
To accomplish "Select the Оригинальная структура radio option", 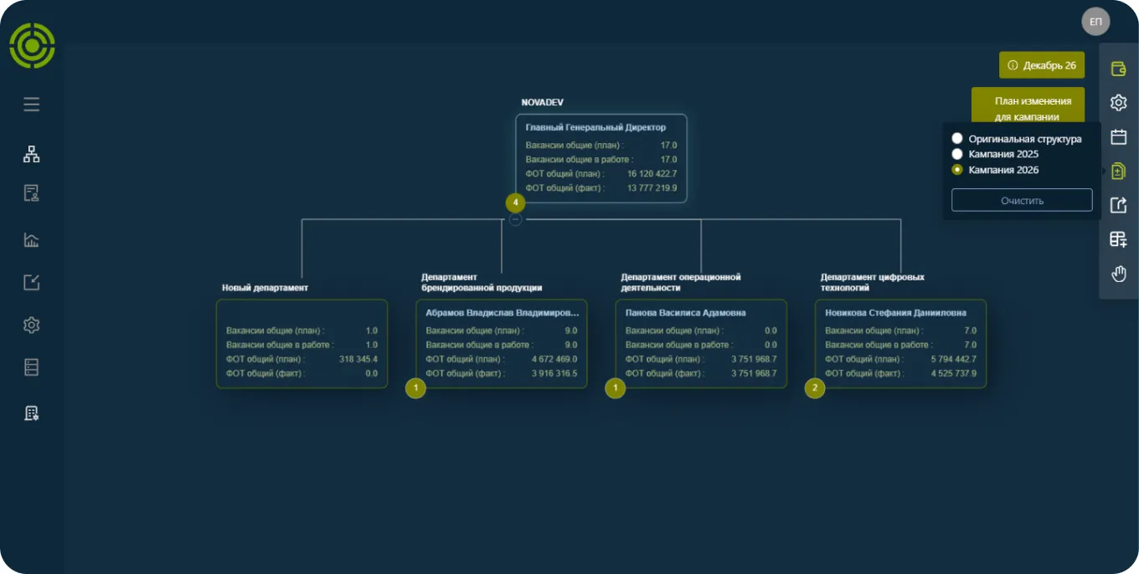I will (1017, 139).
